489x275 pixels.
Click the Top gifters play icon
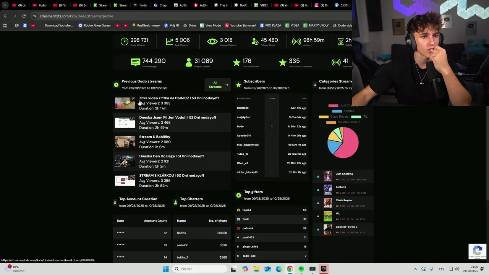[238, 195]
